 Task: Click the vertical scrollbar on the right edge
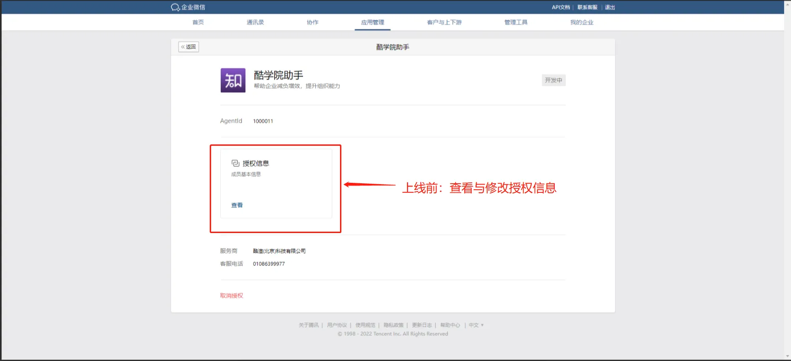pyautogui.click(x=788, y=180)
